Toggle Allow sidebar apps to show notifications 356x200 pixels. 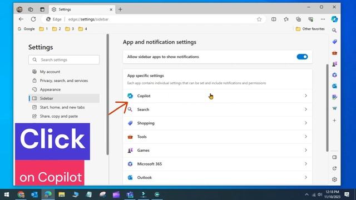pos(302,57)
